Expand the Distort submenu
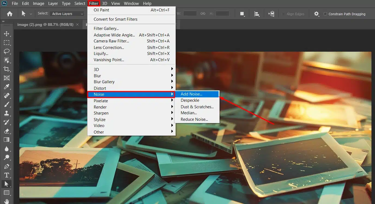Image resolution: width=375 pixels, height=204 pixels. pos(131,88)
